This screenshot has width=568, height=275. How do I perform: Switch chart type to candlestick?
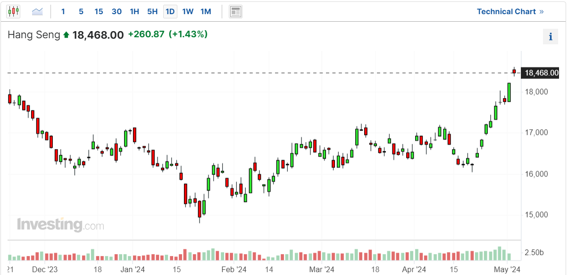coord(13,11)
